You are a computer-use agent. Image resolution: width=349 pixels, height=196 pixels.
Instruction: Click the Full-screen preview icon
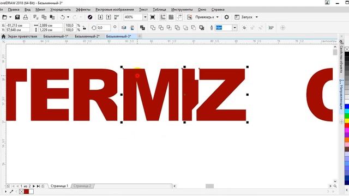[153, 17]
